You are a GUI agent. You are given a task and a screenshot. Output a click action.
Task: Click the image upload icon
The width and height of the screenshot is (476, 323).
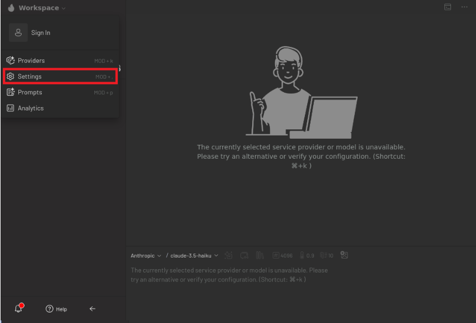[x=344, y=255]
